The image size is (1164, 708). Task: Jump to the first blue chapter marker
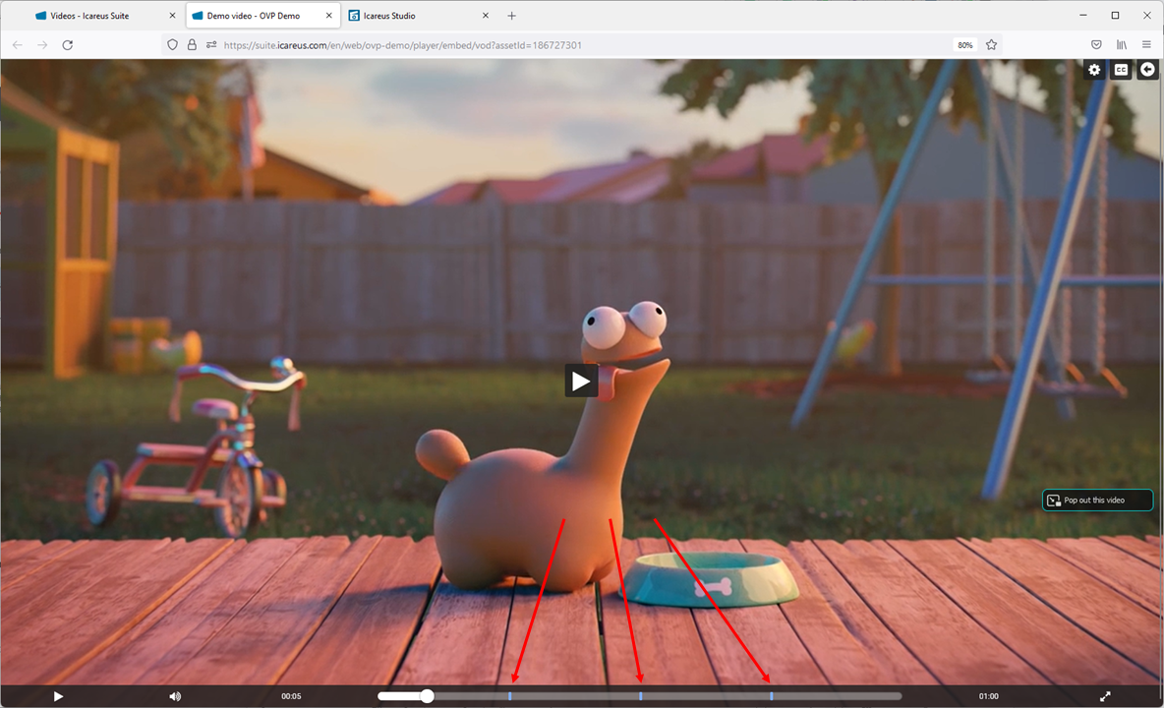tap(510, 696)
